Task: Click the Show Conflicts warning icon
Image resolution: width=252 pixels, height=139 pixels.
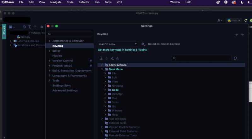Action: click(x=117, y=58)
